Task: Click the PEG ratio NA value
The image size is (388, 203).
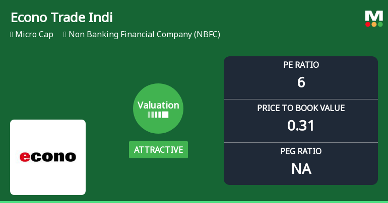Action: [x=301, y=168]
